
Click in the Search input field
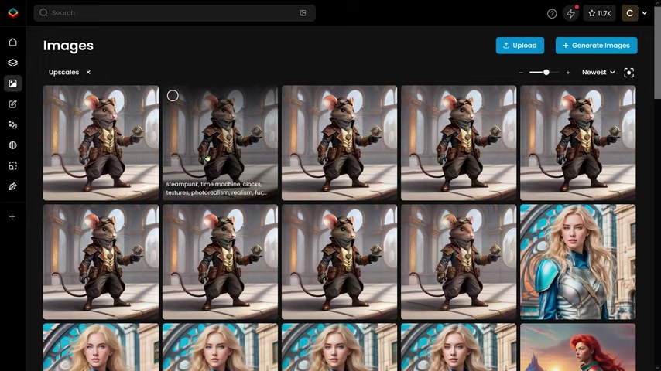pos(174,13)
